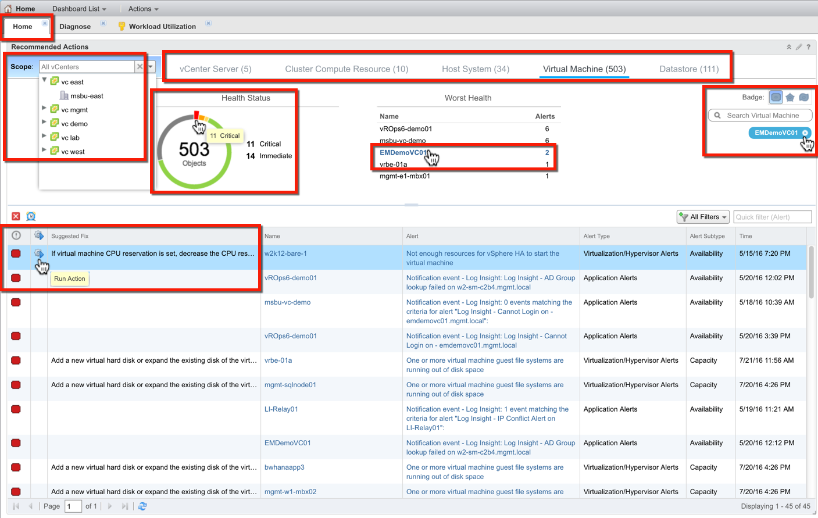The height and width of the screenshot is (518, 818).
Task: Open the alarm clock snooze icon
Action: 31,216
